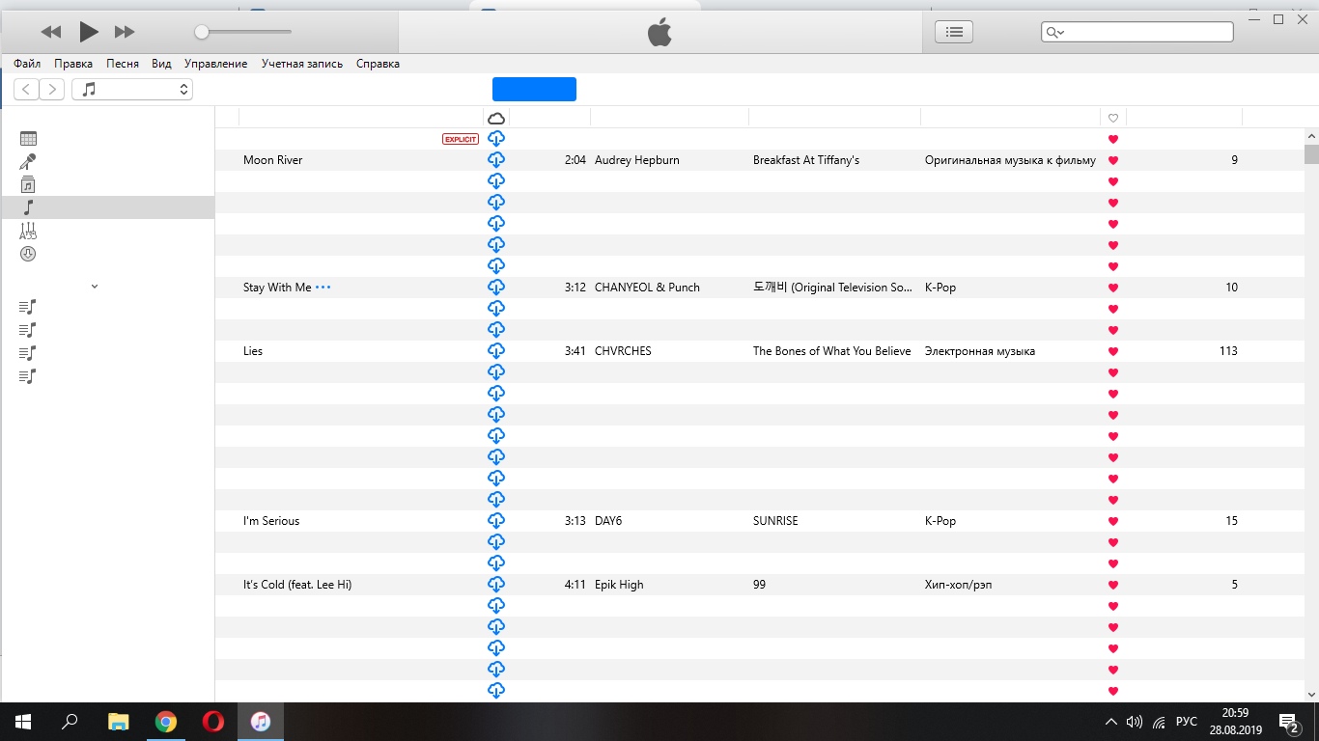
Task: Toggle the heart on the EXPLICIT row
Action: (1113, 139)
